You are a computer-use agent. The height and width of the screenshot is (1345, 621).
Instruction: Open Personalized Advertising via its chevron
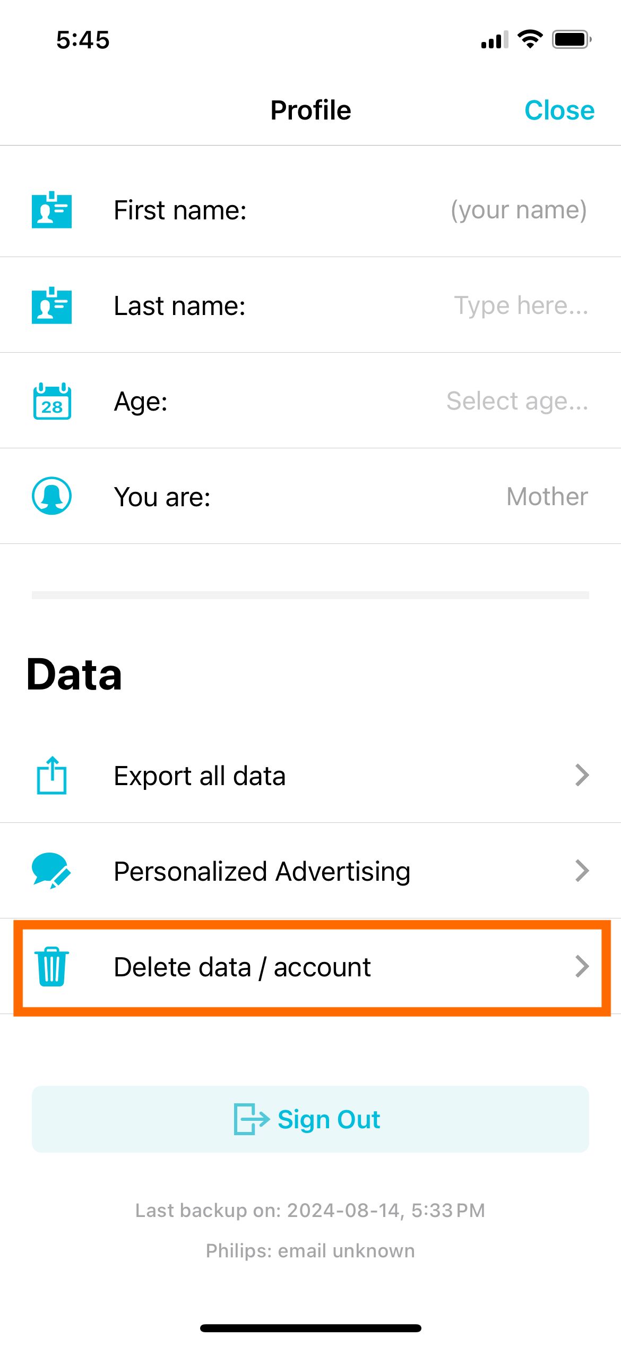582,871
